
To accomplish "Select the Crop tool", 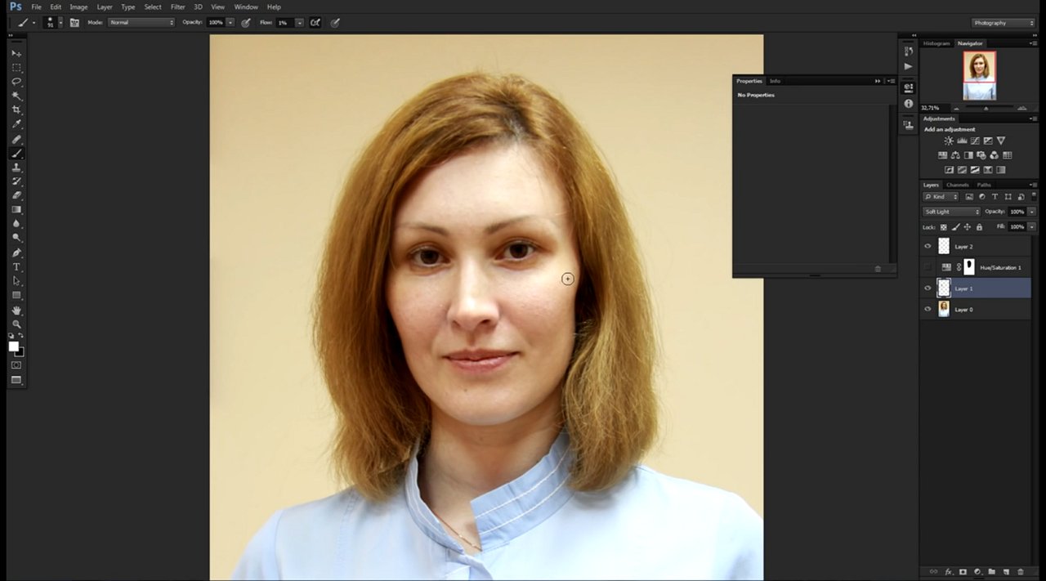I will 16,109.
